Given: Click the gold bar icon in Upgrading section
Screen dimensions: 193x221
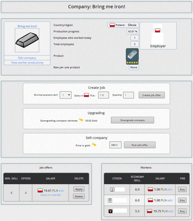Looking at the screenshot, I should (x=81, y=120).
